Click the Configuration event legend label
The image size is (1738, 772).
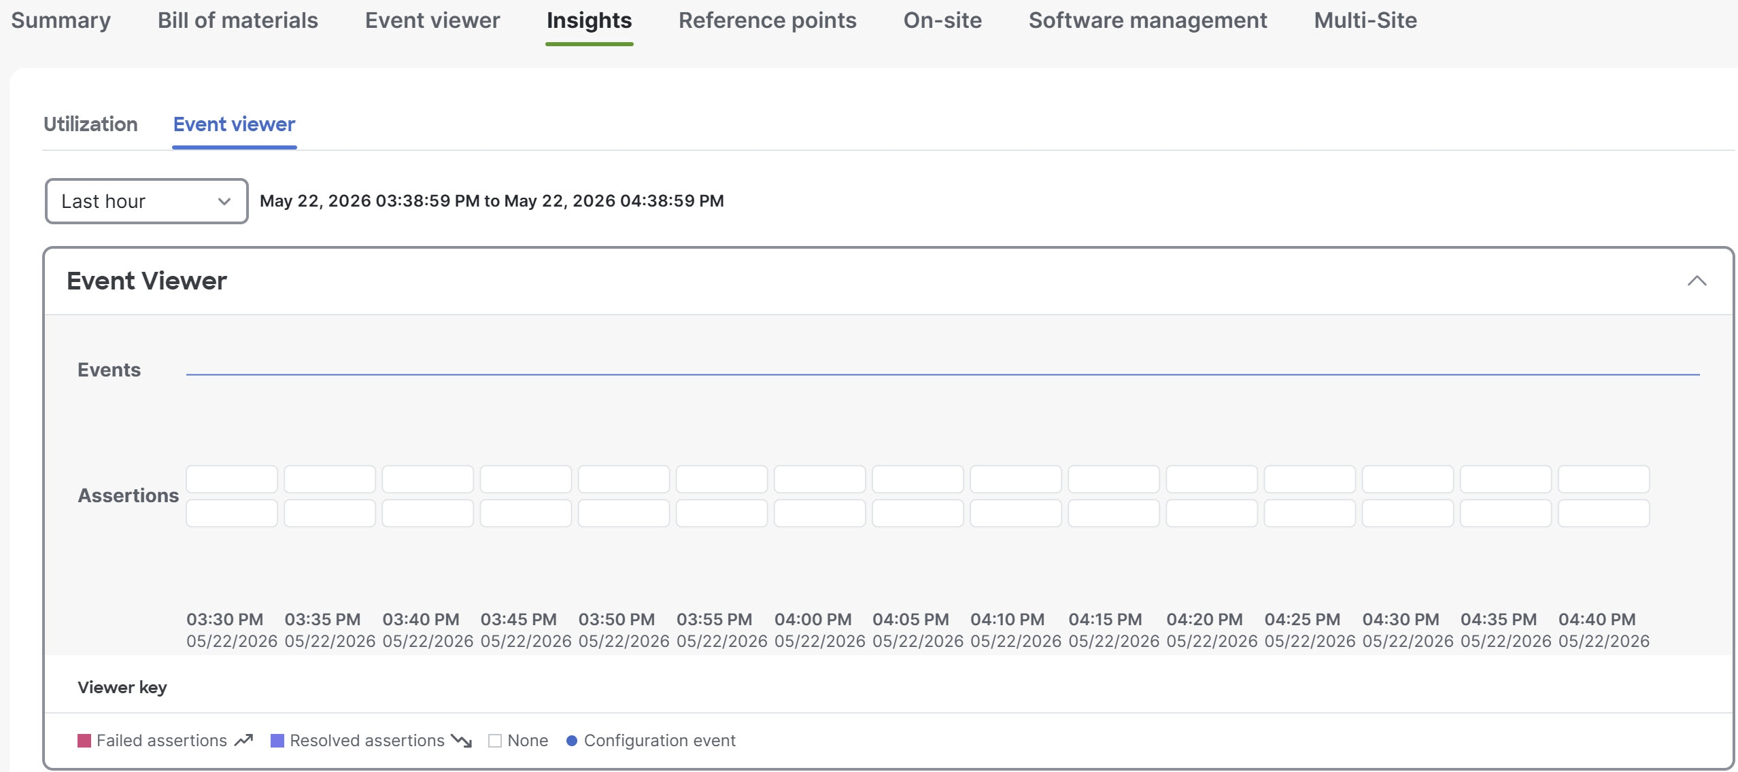tap(660, 741)
